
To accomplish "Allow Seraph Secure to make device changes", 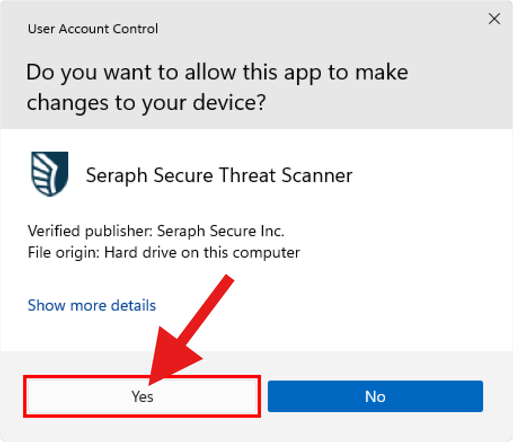I will point(142,397).
